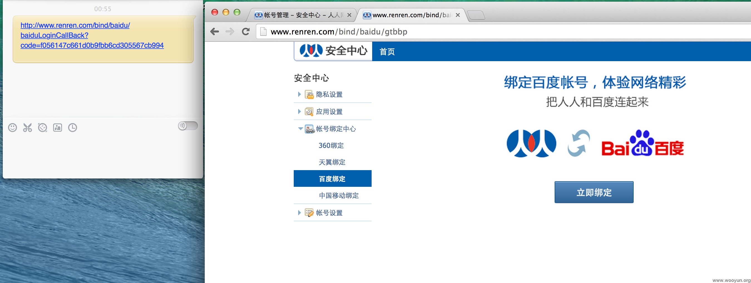Toggle the sound switch in chat window

tap(188, 126)
